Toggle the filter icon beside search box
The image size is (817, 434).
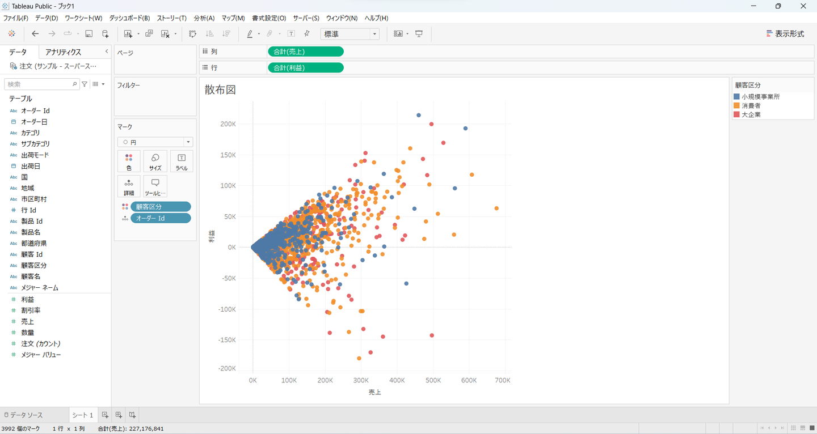coord(85,84)
